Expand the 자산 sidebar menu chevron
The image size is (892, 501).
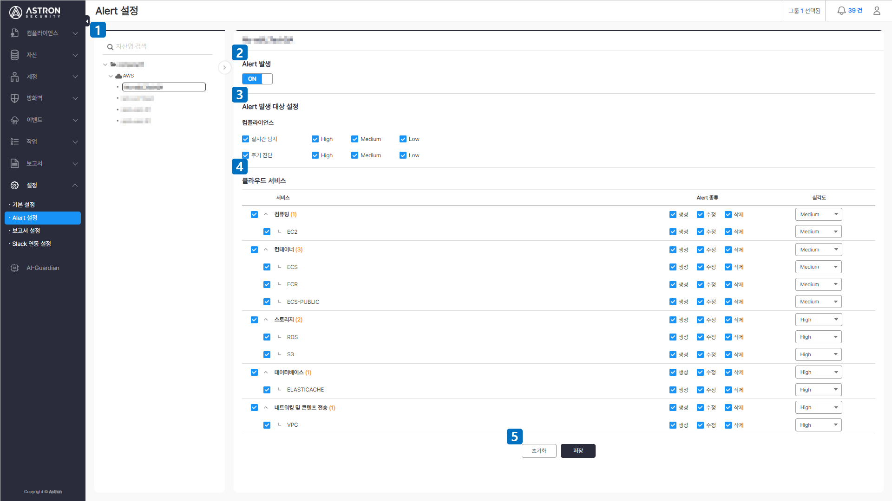coord(75,55)
